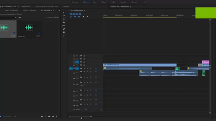Select the Slip tool
The height and width of the screenshot is (121, 216).
pos(64,26)
